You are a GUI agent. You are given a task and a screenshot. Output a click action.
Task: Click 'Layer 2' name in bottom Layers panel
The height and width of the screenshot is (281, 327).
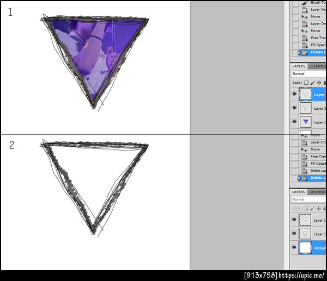pos(319,220)
